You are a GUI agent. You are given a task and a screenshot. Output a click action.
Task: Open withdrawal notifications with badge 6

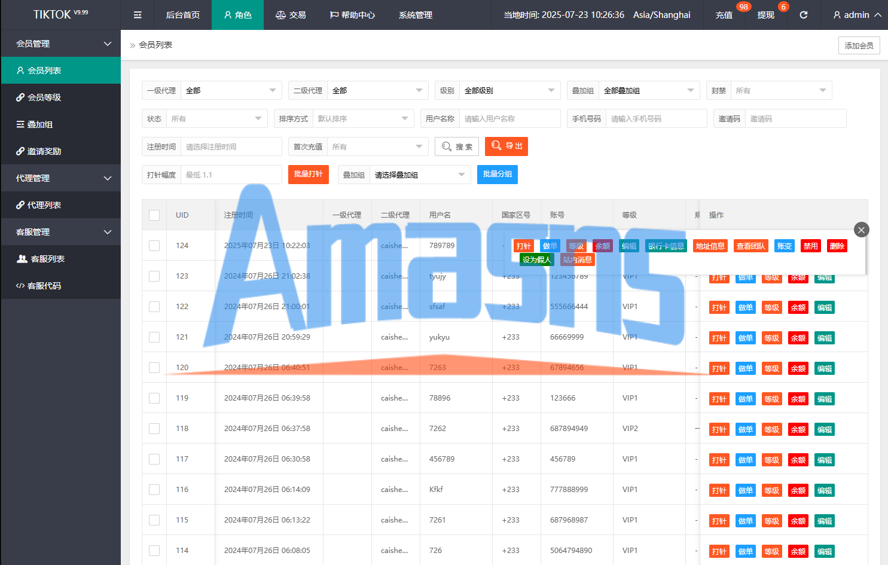(x=766, y=15)
